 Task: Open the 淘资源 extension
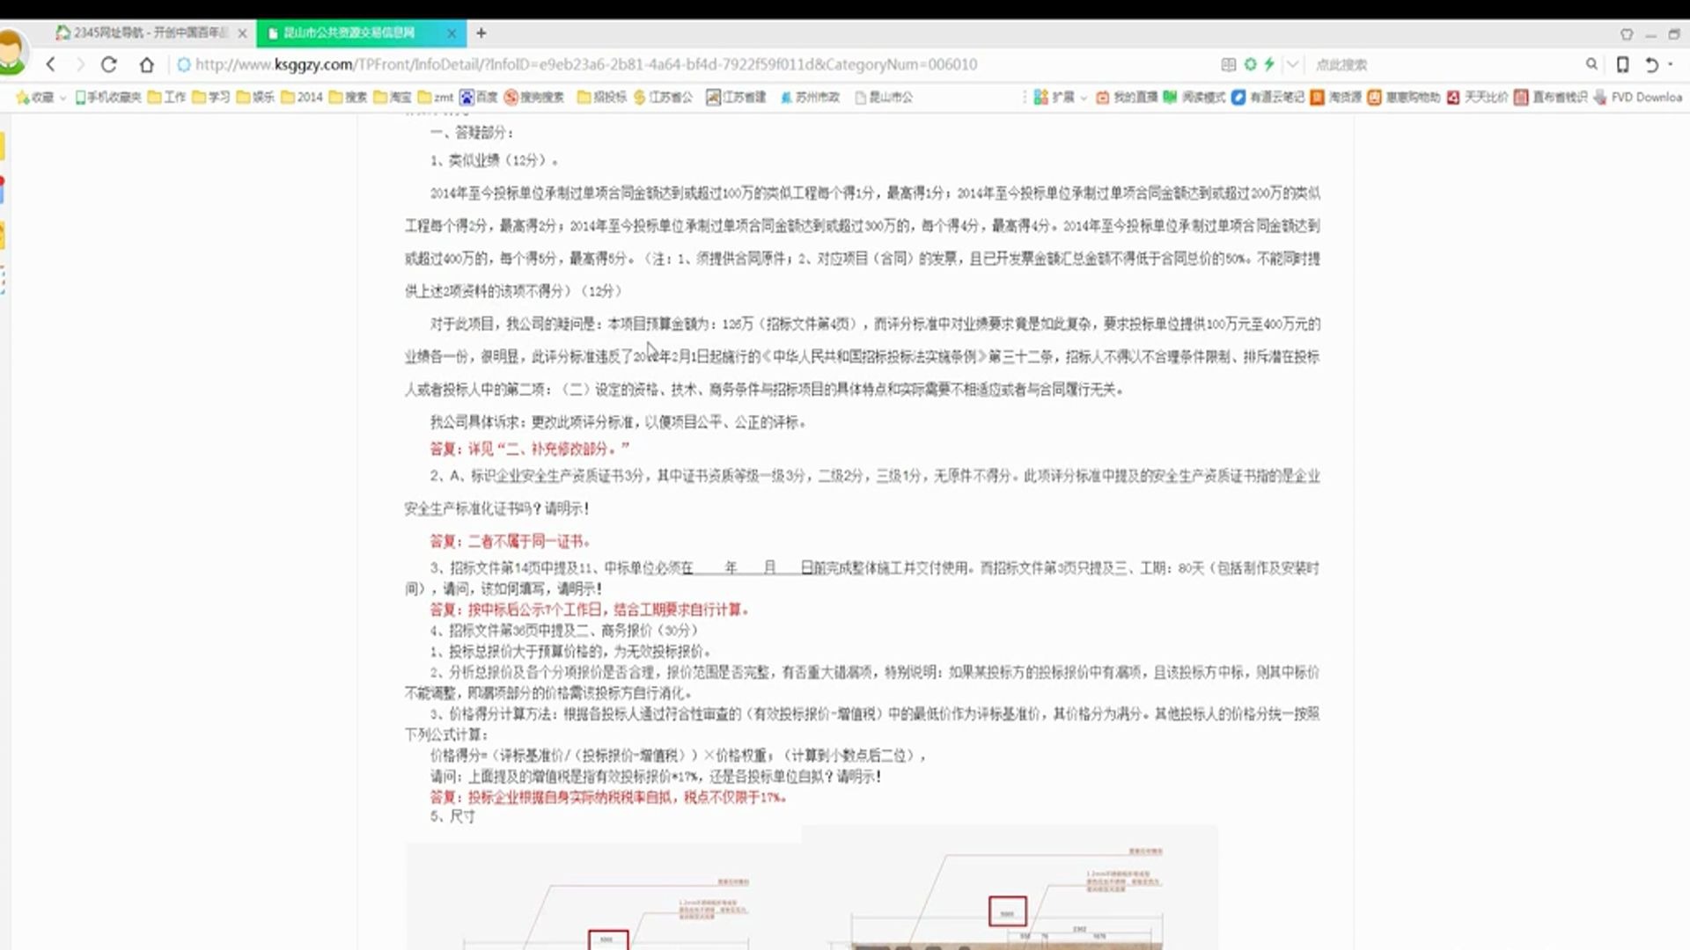pyautogui.click(x=1335, y=97)
